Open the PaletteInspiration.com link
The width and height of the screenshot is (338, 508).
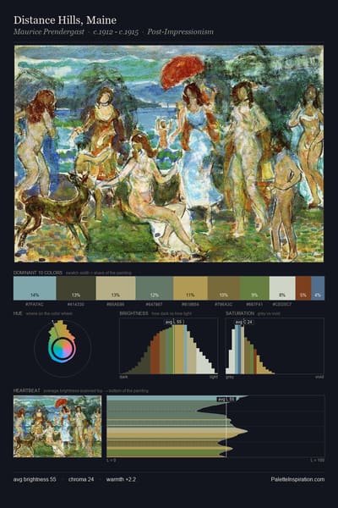click(297, 479)
